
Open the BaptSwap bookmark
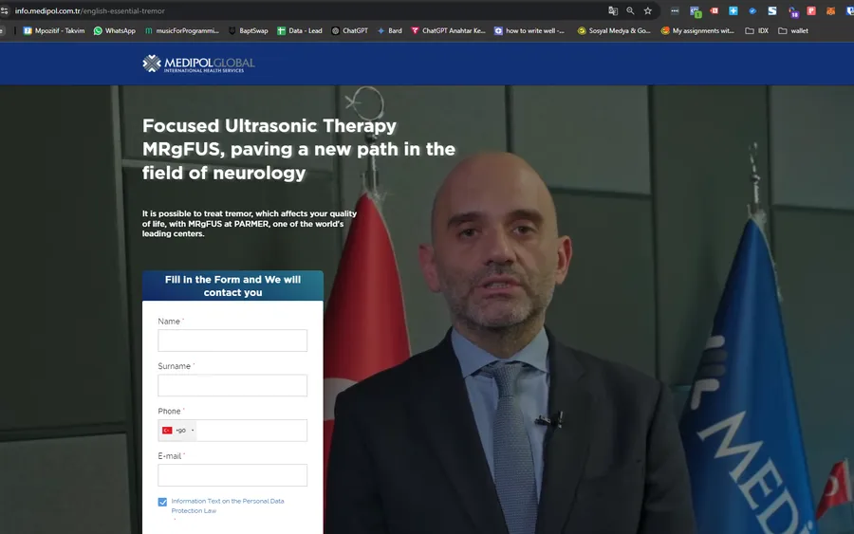(248, 31)
